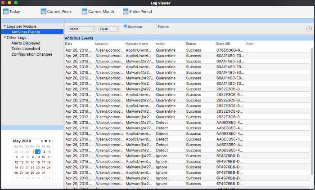Open the Tasks Launched log
315x190 pixels.
26,49
